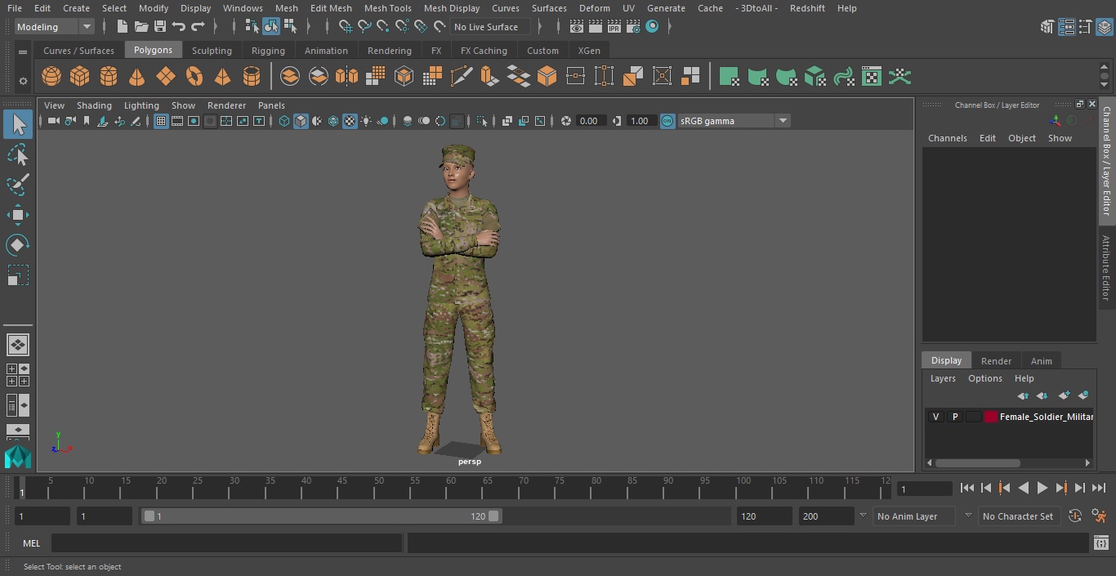
Task: Click the current frame input field
Action: [x=925, y=489]
